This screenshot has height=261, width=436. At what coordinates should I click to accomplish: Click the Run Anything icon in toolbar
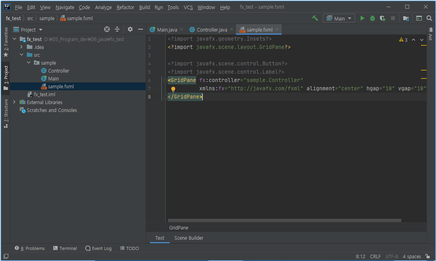[x=419, y=19]
